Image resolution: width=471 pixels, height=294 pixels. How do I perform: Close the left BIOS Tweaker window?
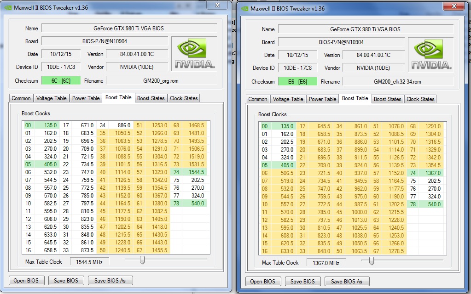coord(217,5)
